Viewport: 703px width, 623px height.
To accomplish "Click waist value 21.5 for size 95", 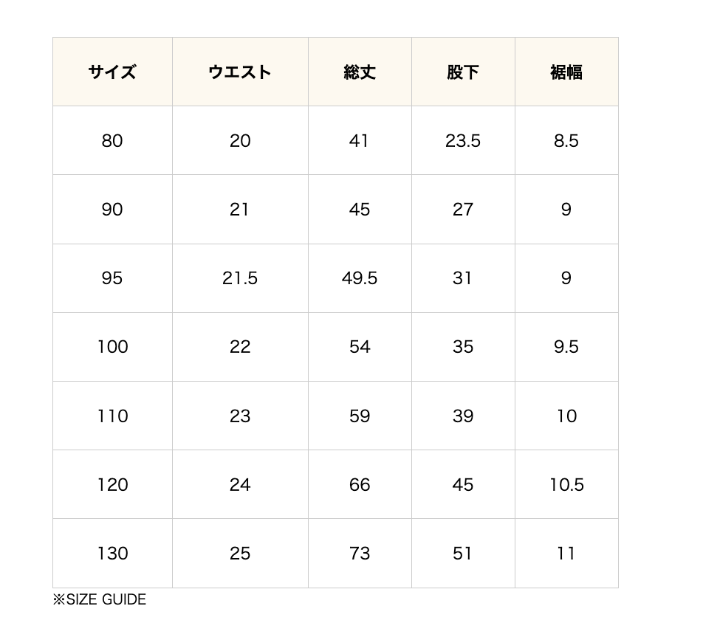I will (240, 278).
